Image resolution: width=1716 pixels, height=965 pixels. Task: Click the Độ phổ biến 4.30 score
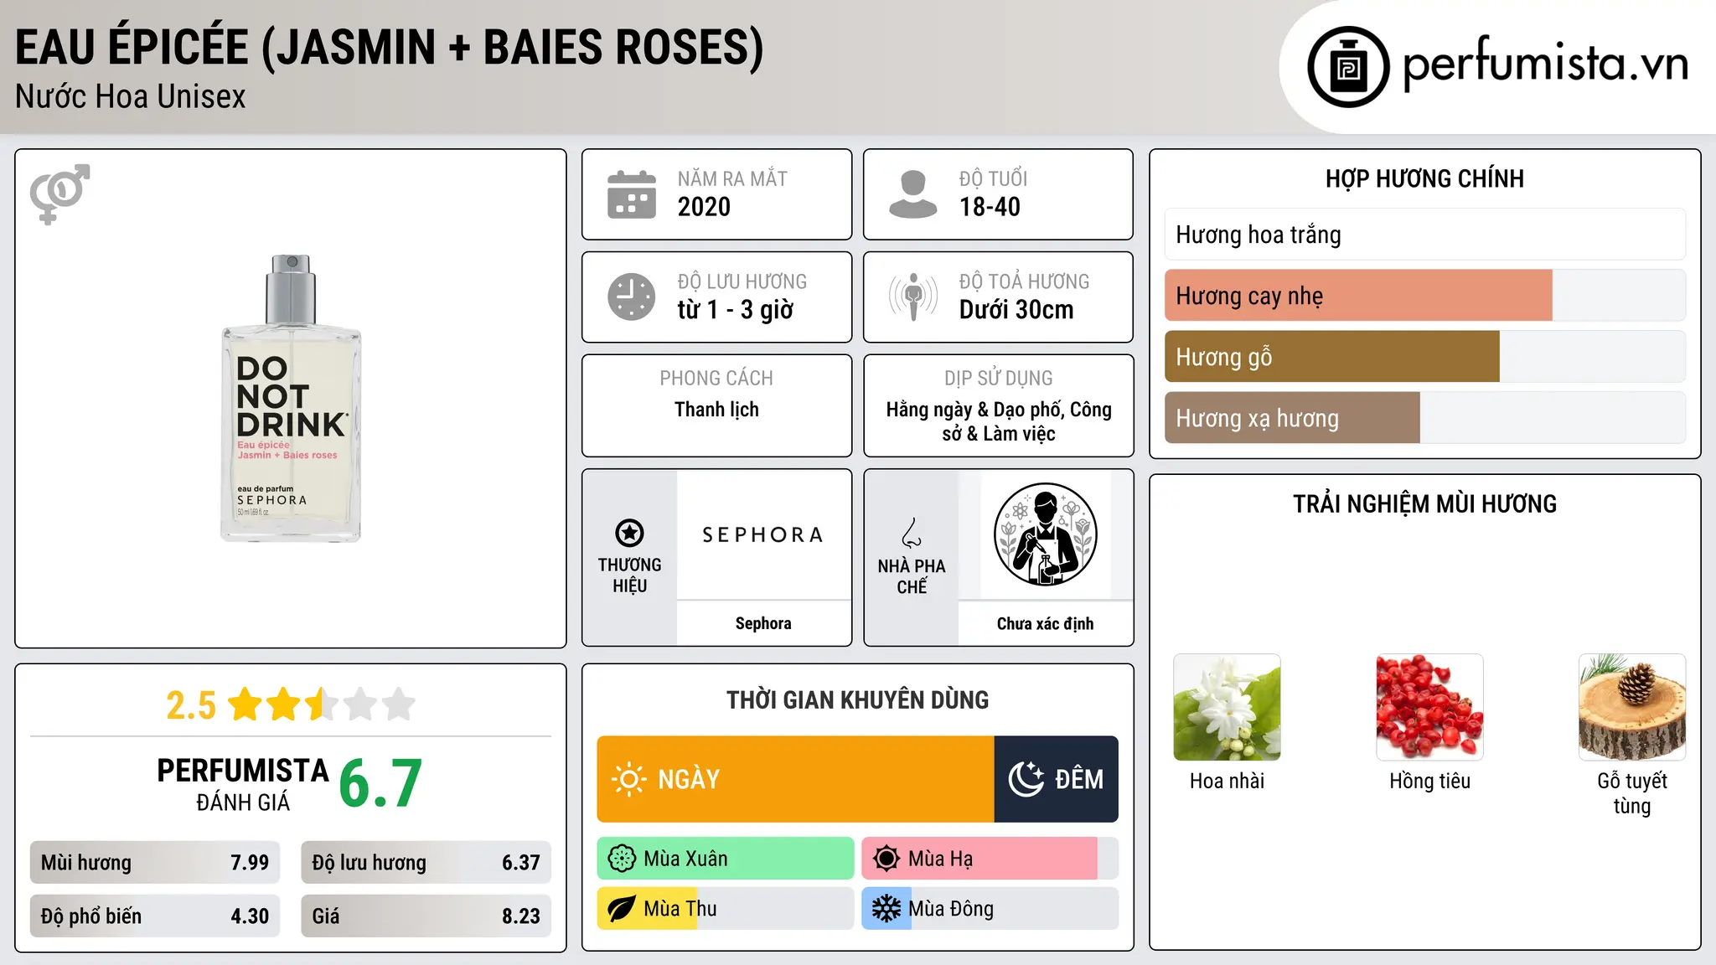pos(155,916)
